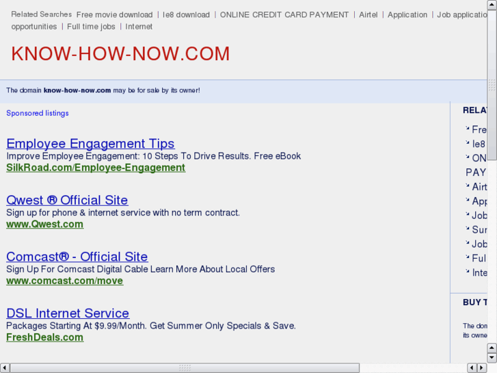Image resolution: width=497 pixels, height=373 pixels.
Task: Open the Comcast Official Site link
Action: coord(77,257)
